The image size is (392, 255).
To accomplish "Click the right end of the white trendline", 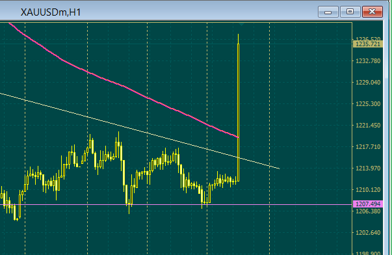I will pyautogui.click(x=279, y=168).
